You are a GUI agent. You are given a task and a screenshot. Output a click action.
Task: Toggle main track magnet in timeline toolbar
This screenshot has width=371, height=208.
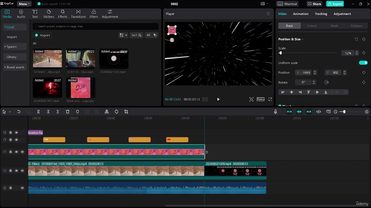click(x=289, y=112)
